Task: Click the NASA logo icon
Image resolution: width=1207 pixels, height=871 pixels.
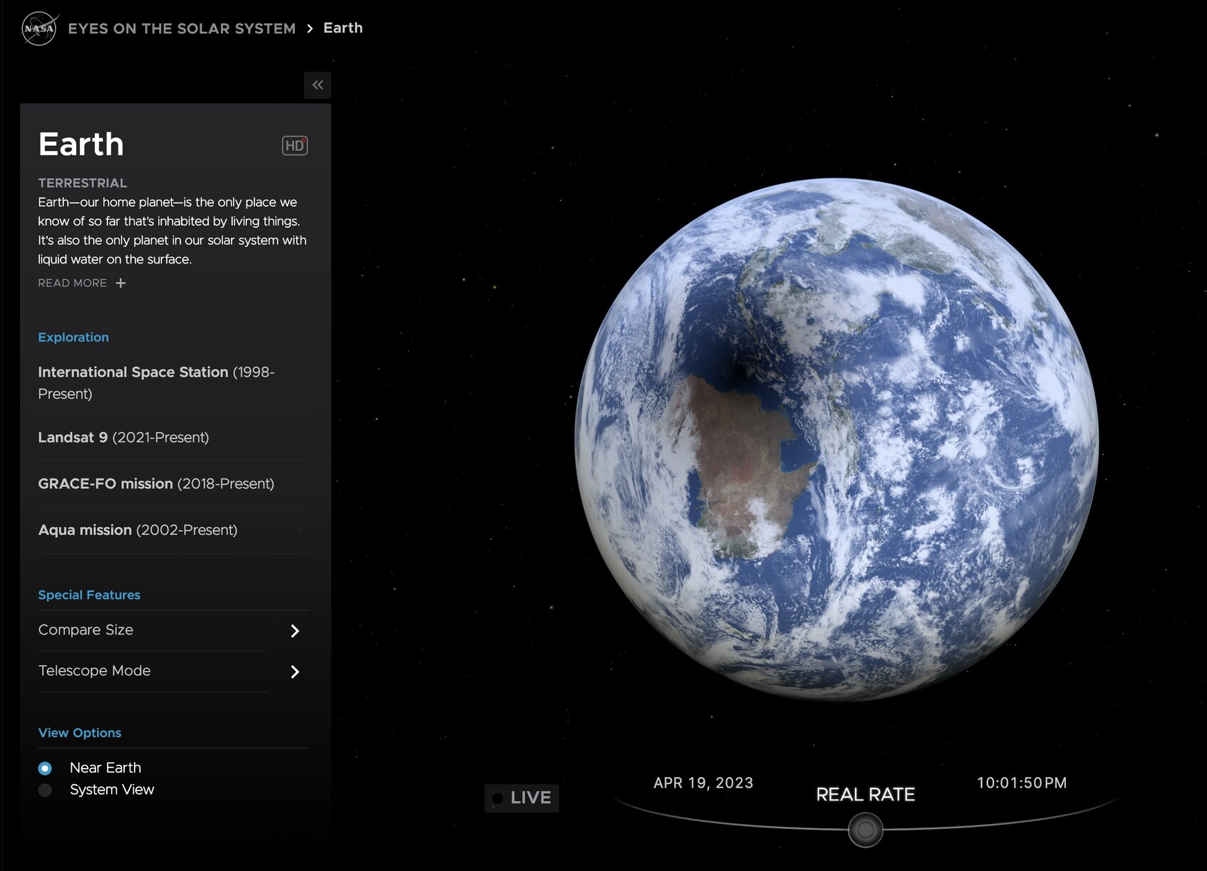Action: 39,28
